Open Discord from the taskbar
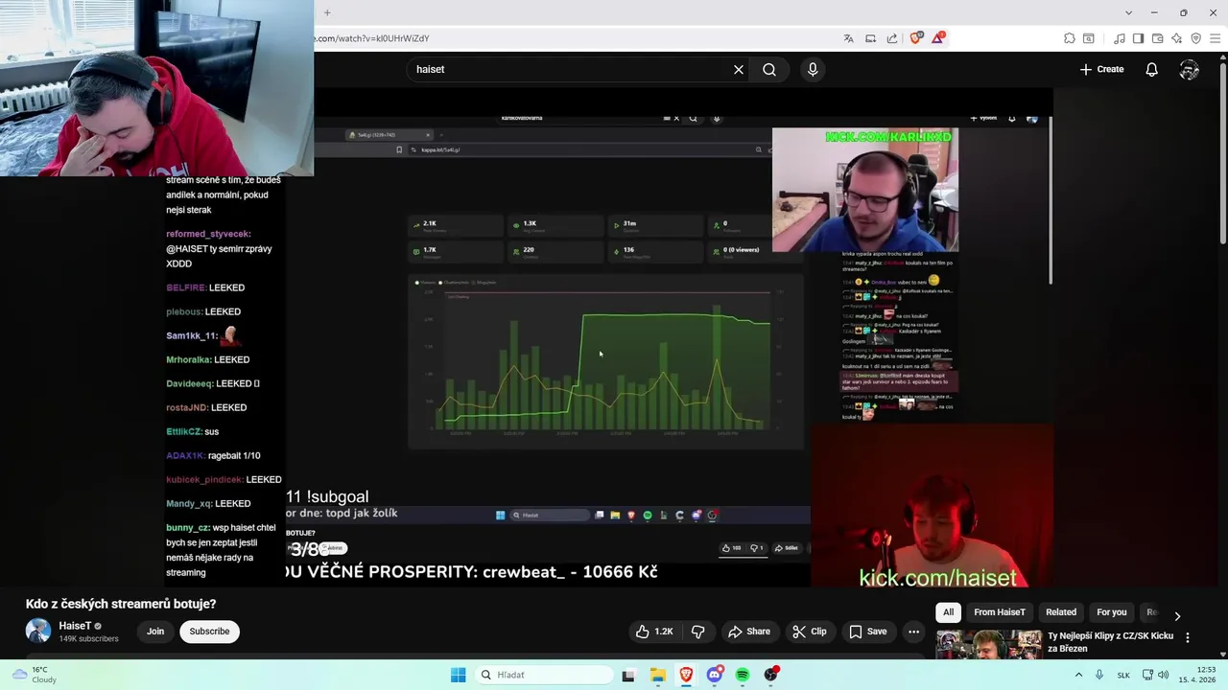Viewport: 1228px width, 690px height. [x=715, y=675]
